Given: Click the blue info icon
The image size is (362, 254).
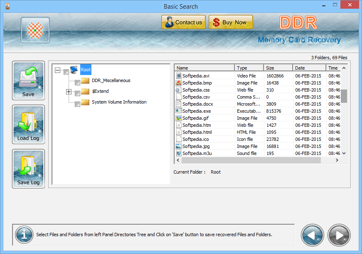Looking at the screenshot, I should (24, 235).
